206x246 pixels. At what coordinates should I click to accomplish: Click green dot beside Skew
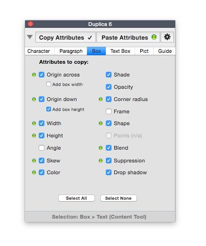[34, 161]
